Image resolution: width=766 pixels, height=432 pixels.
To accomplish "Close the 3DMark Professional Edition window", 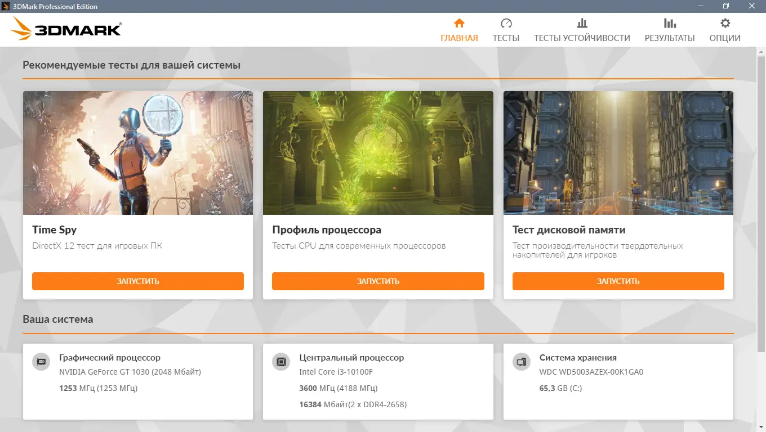I will coord(752,6).
